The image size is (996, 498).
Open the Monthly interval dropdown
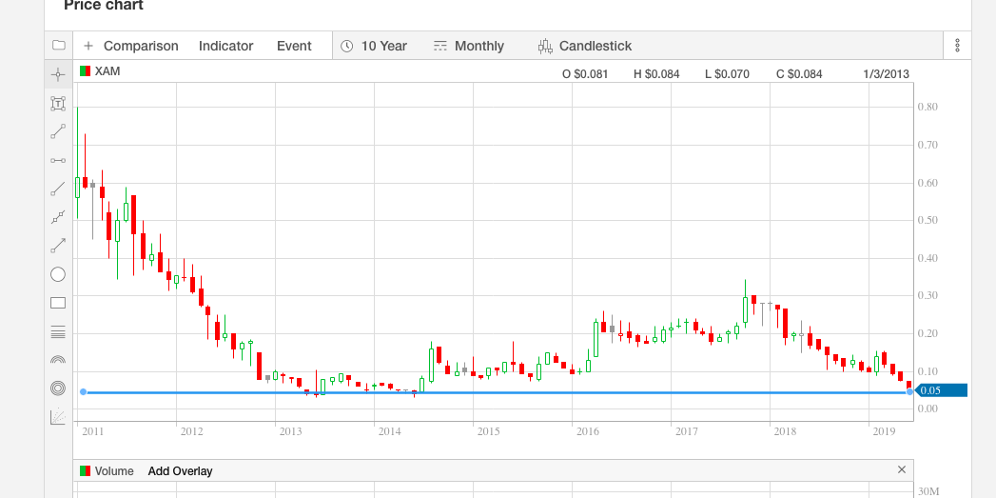pos(469,46)
